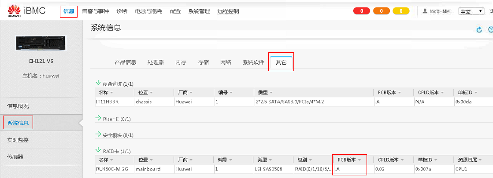Open PCB版本 column dropdown in RAID卡 table

359,160
